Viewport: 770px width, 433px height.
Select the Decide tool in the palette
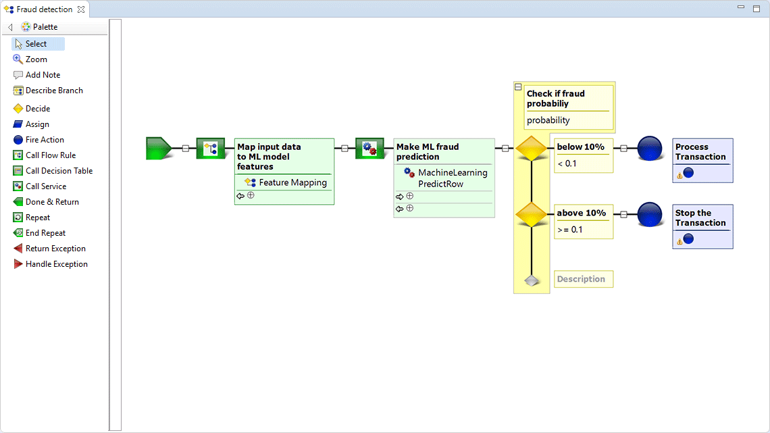36,108
